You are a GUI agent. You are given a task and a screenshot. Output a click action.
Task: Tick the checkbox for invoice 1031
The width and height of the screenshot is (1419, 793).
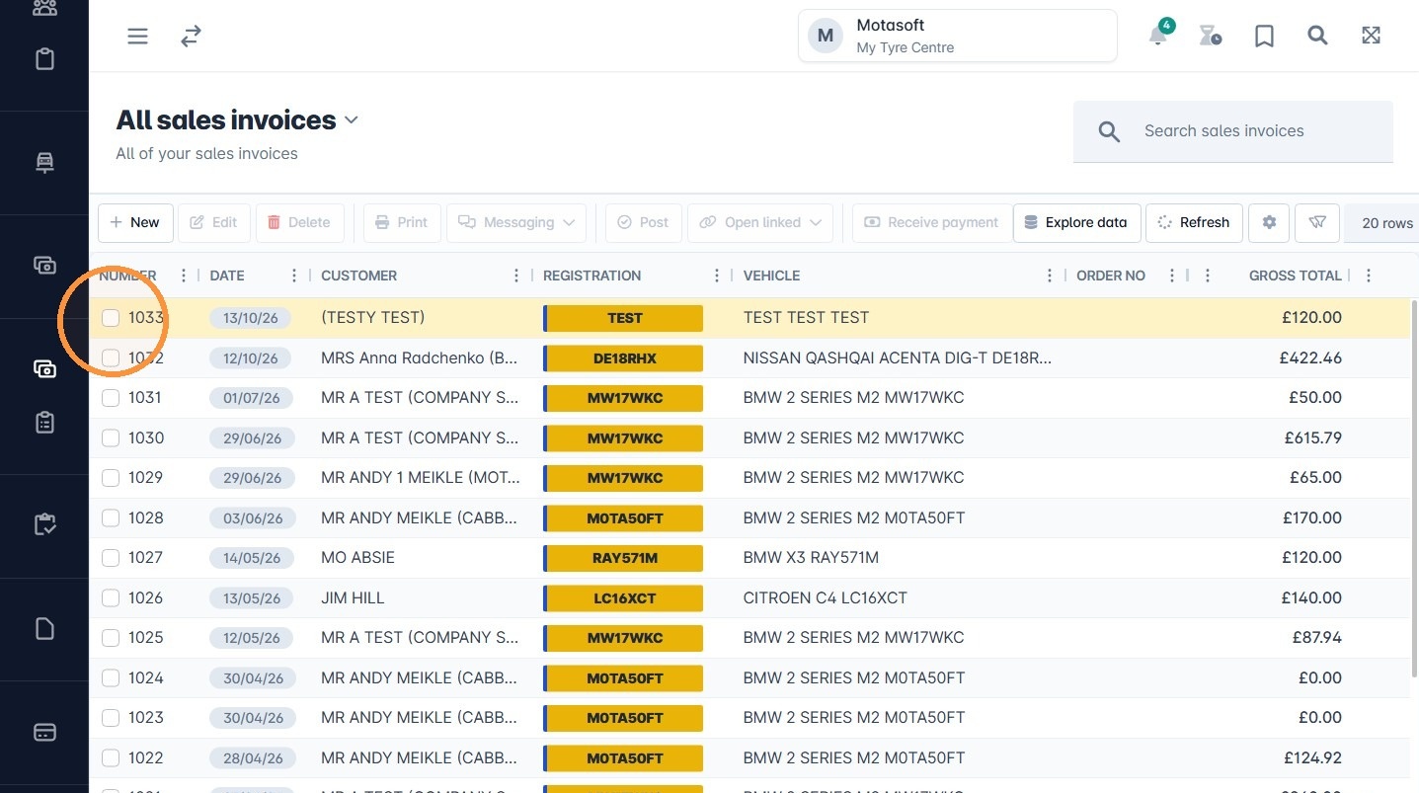(111, 398)
